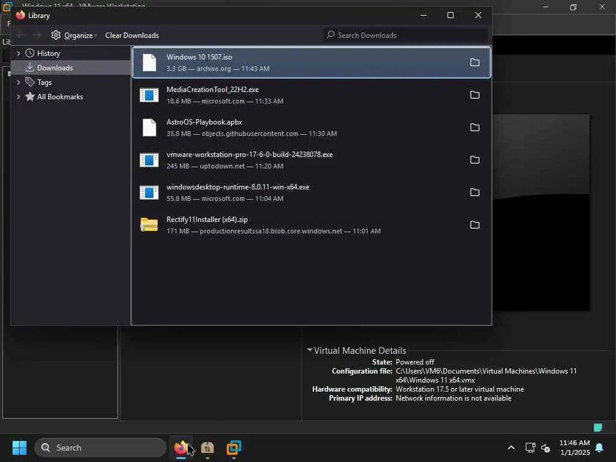Expand the All Bookmarks tree node

pos(19,97)
